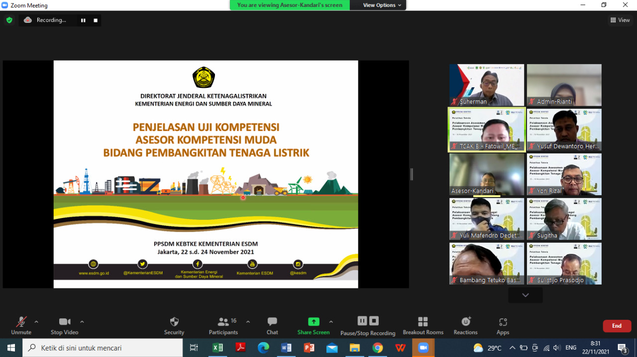Select Sulistijo Prasodjo's video tile

564,264
